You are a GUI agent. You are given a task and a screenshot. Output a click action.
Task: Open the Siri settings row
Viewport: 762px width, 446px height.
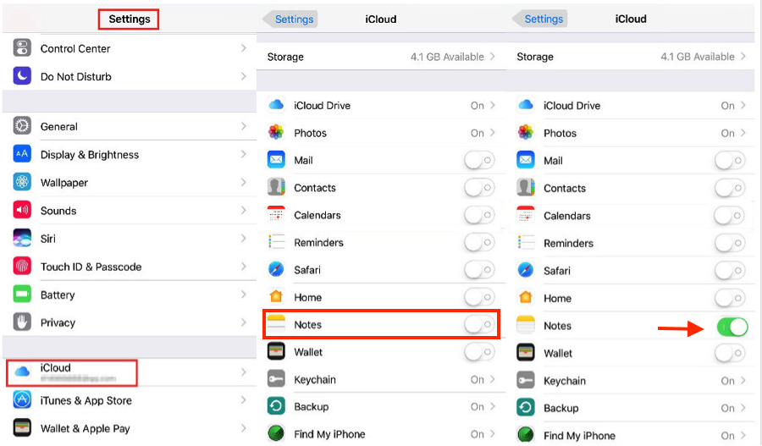click(x=130, y=239)
